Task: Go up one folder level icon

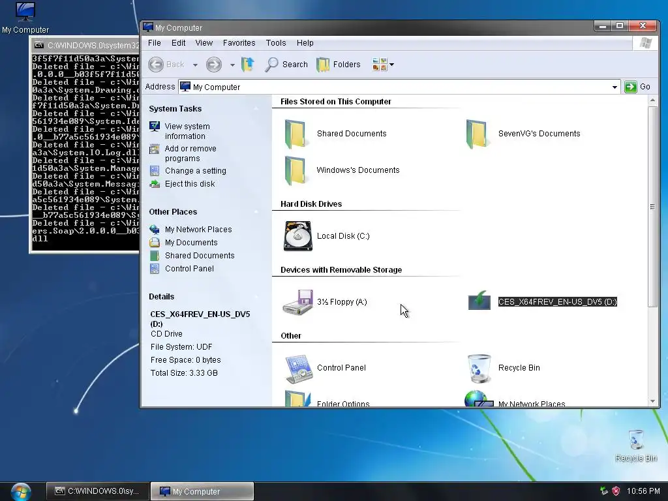Action: (x=248, y=65)
